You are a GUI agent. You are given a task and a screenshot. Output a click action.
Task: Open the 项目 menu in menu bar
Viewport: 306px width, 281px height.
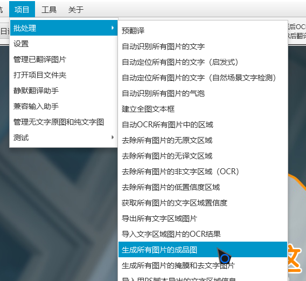(22, 9)
